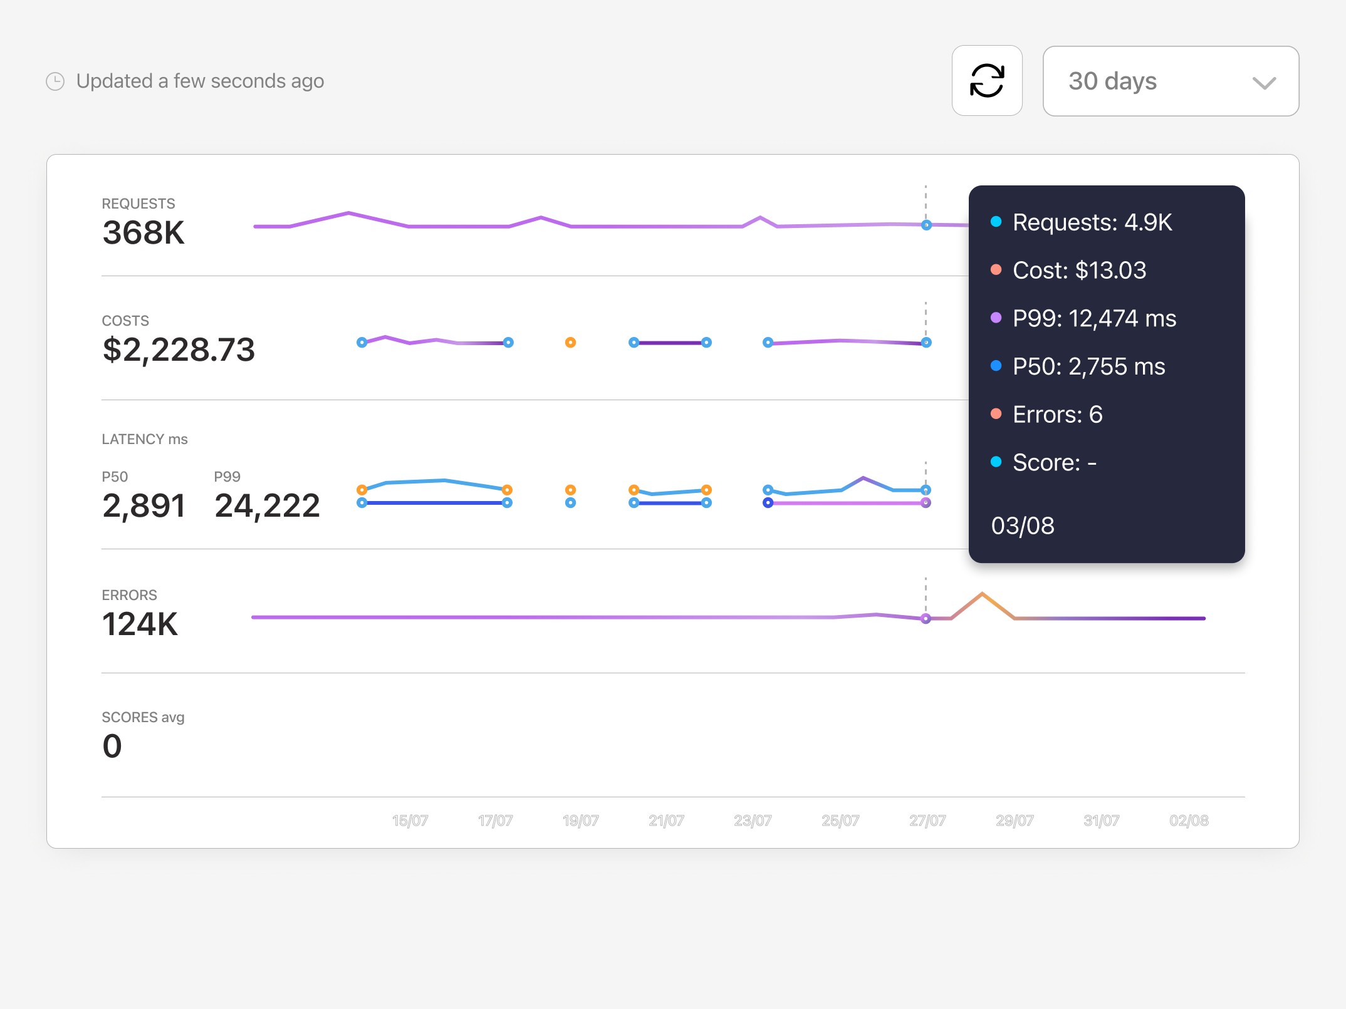
Task: Click the refresh icon button
Action: [987, 81]
